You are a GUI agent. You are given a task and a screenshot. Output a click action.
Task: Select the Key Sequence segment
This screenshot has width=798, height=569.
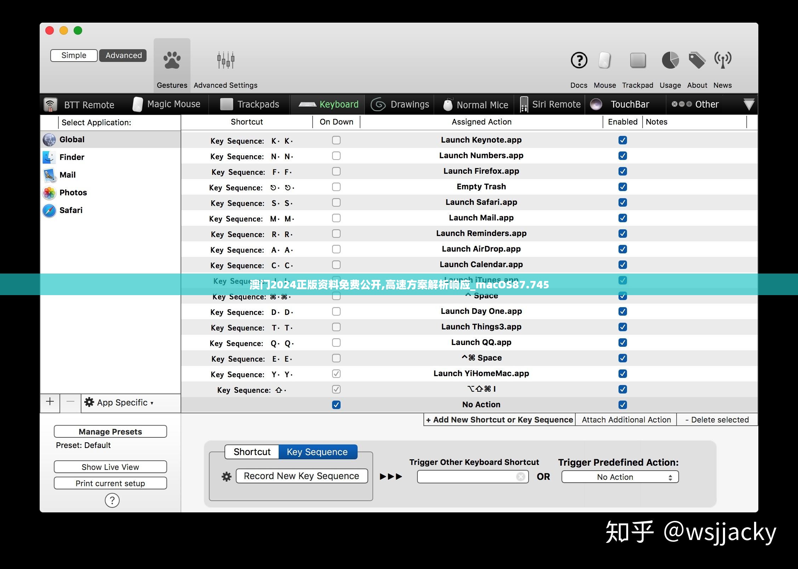tap(318, 452)
